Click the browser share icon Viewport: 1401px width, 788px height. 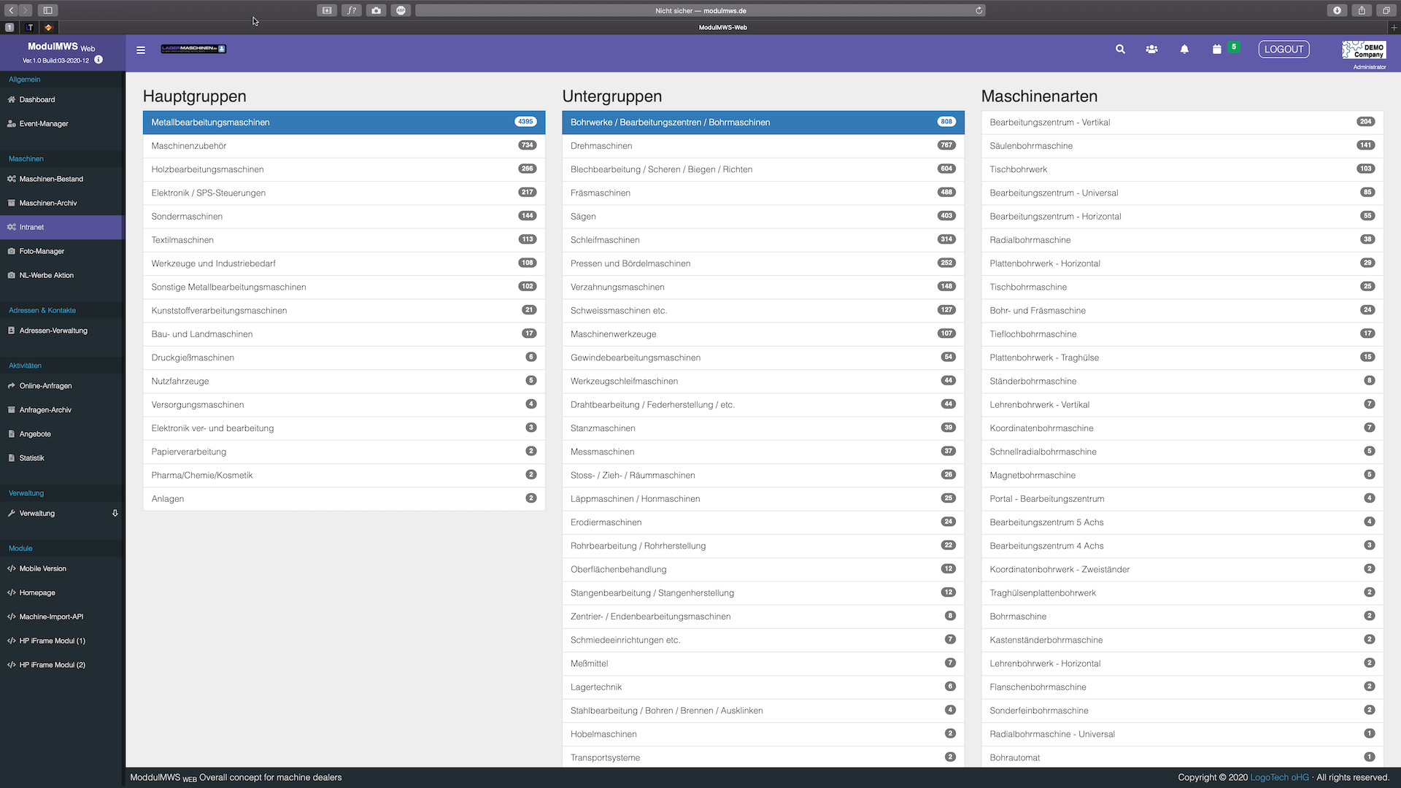pos(1362,10)
